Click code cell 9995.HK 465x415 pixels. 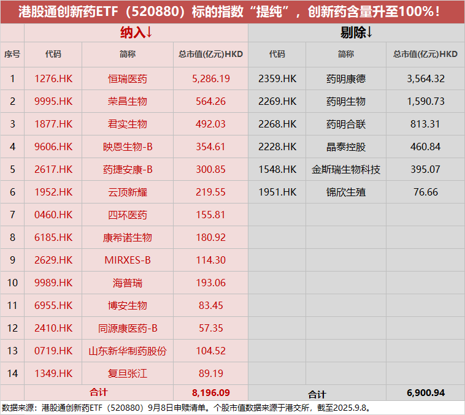pos(53,101)
